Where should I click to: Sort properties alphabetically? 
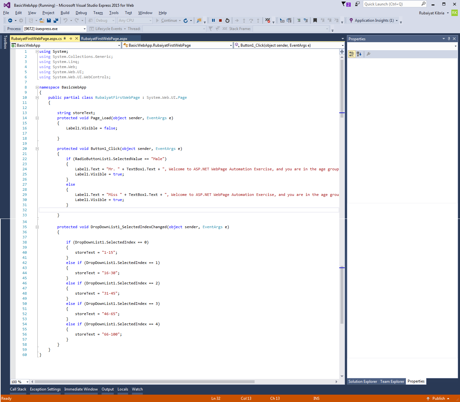[359, 54]
